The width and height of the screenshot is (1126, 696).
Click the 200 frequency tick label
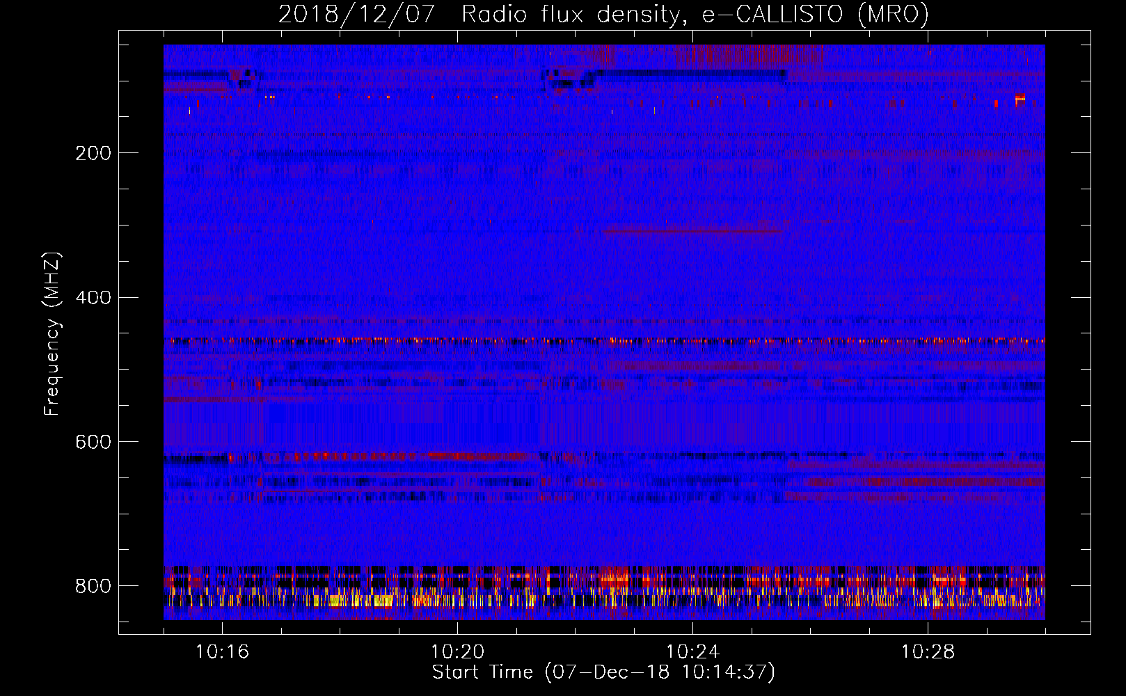tap(93, 153)
